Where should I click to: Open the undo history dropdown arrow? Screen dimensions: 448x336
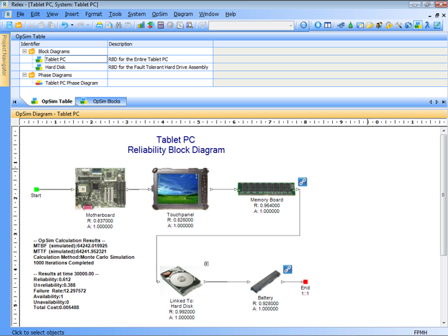[x=72, y=25]
